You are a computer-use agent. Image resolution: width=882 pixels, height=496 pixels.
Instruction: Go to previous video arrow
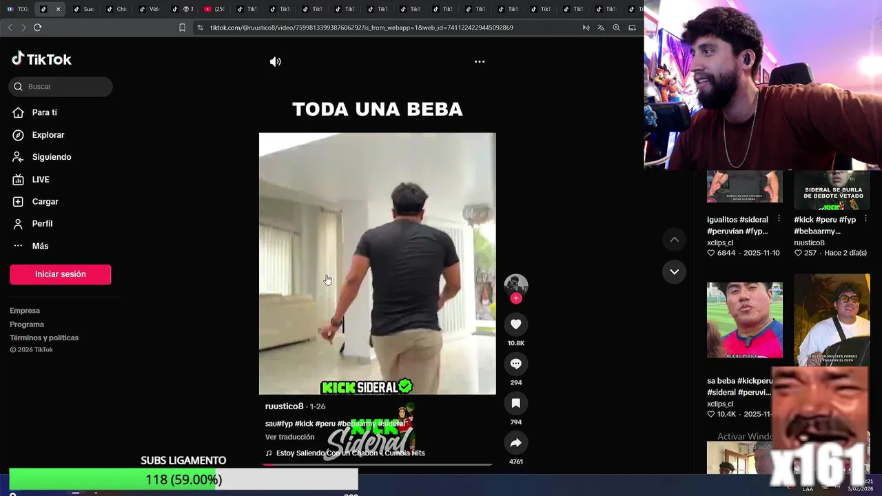tap(675, 239)
